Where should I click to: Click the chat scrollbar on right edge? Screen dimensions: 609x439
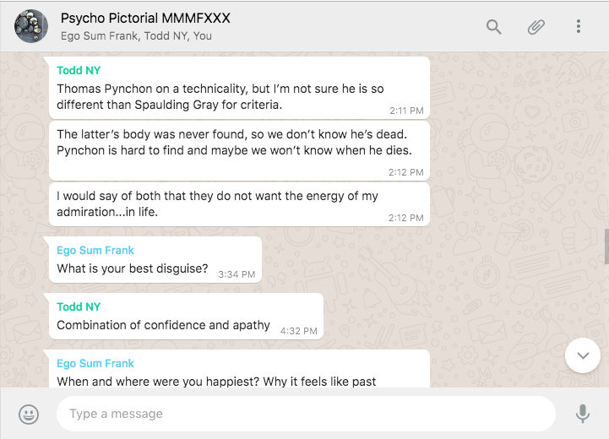pos(606,245)
